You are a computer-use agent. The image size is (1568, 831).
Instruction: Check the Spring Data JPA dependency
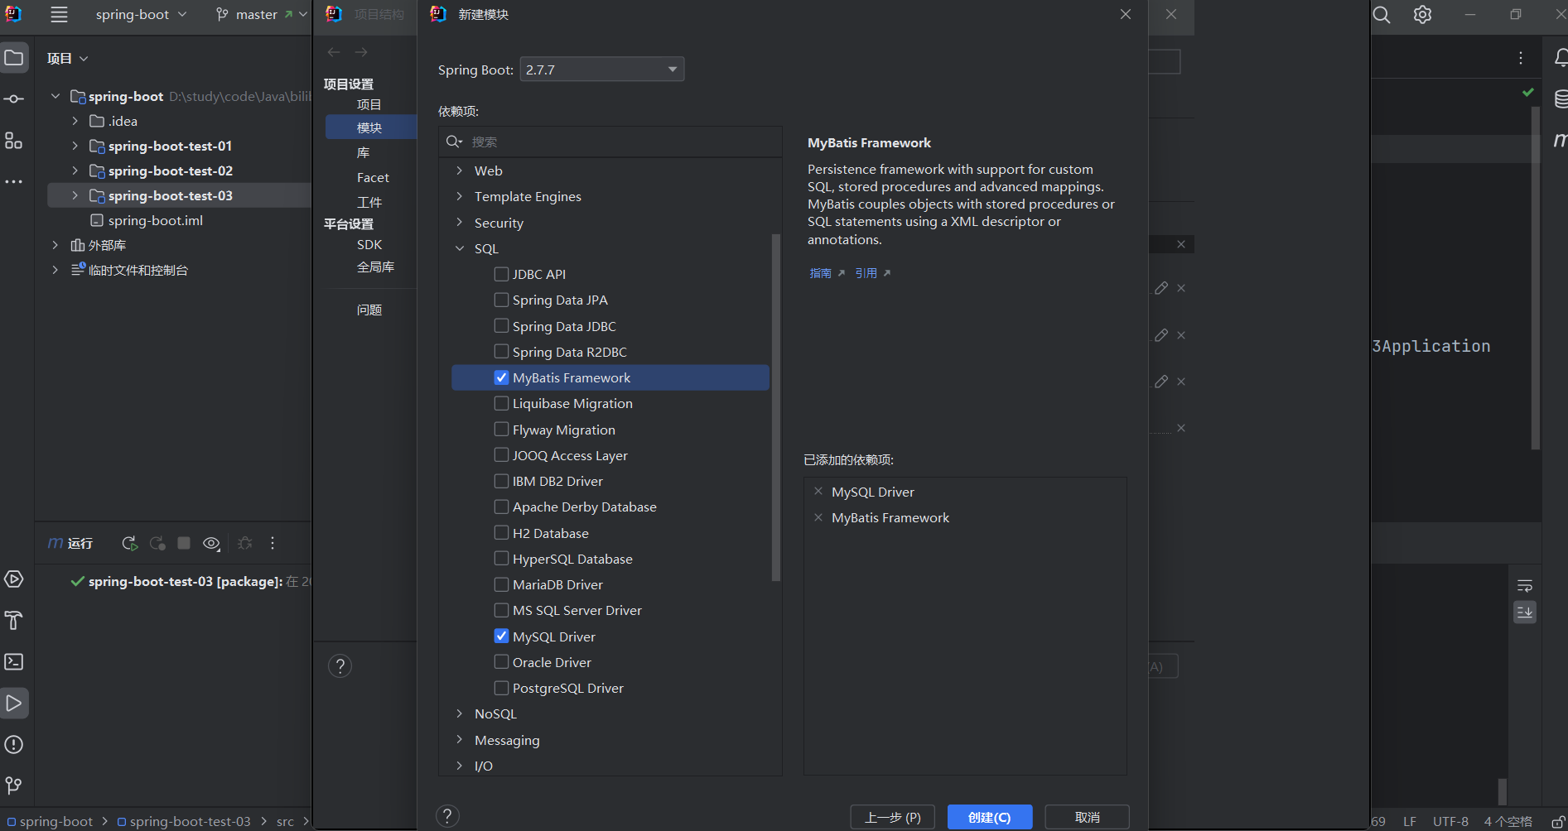pyautogui.click(x=501, y=300)
